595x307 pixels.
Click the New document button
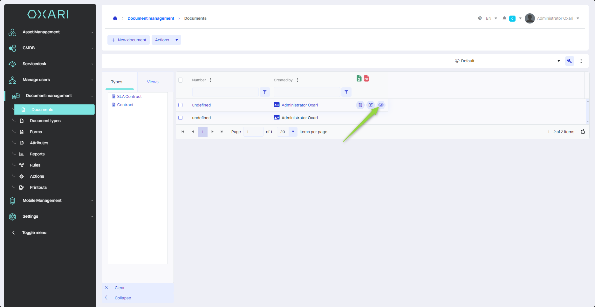[x=129, y=40]
